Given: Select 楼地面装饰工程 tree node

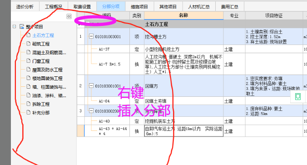Looking at the screenshot, I should pos(47,78).
